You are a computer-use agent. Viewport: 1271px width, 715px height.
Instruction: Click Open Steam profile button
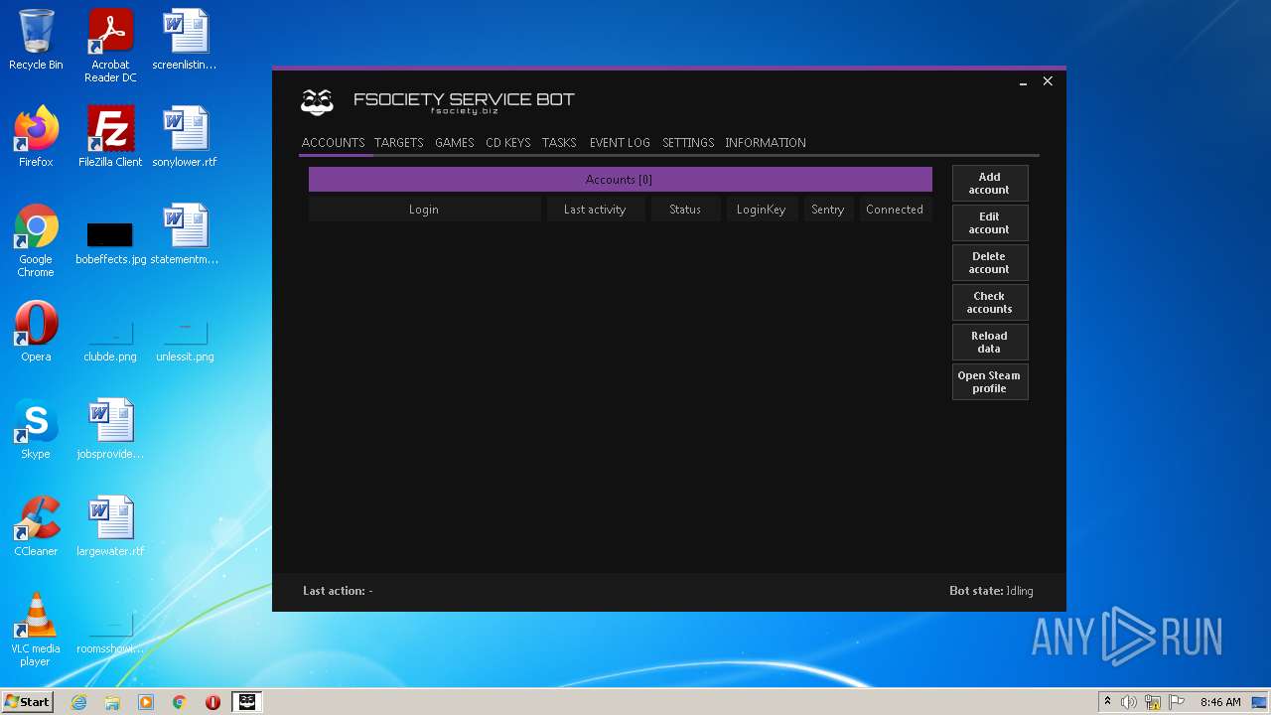990,382
